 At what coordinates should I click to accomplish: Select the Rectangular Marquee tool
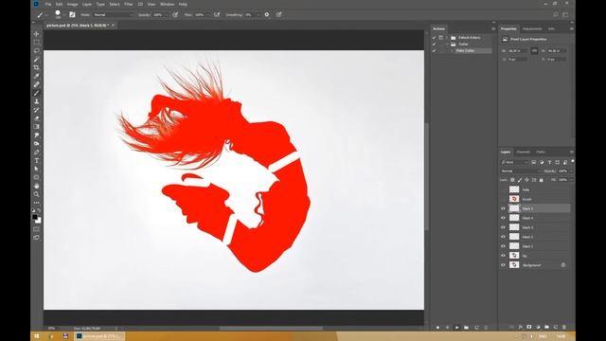(36, 42)
